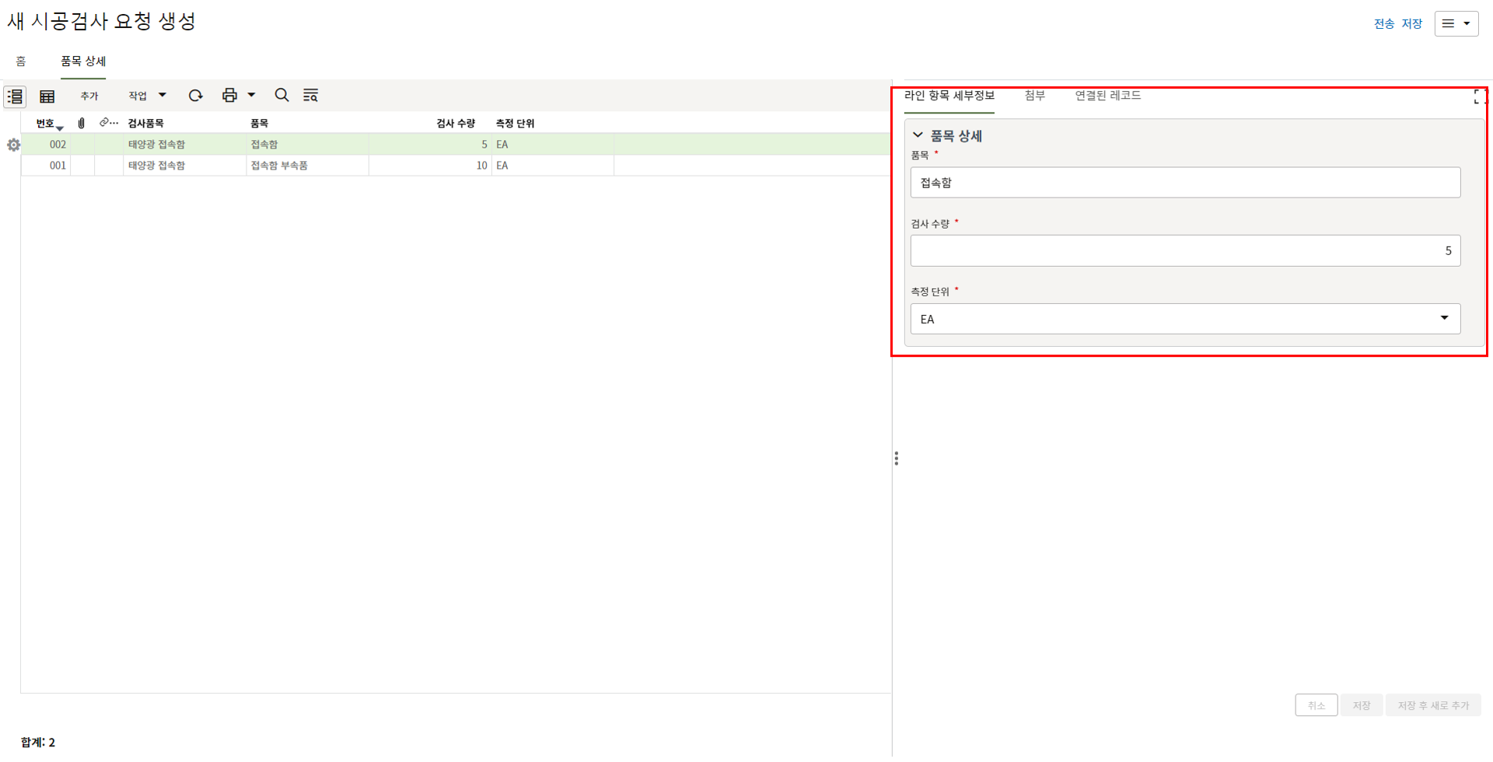Open the 측정 단위 EA dropdown
Viewport: 1493px width, 762px height.
(1185, 319)
